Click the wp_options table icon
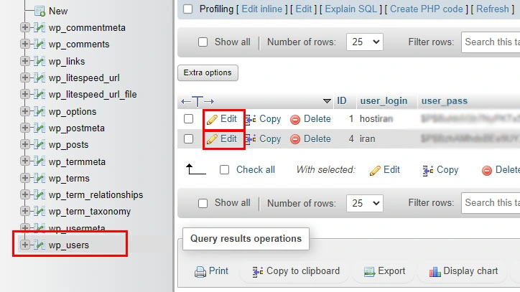 tap(40, 111)
